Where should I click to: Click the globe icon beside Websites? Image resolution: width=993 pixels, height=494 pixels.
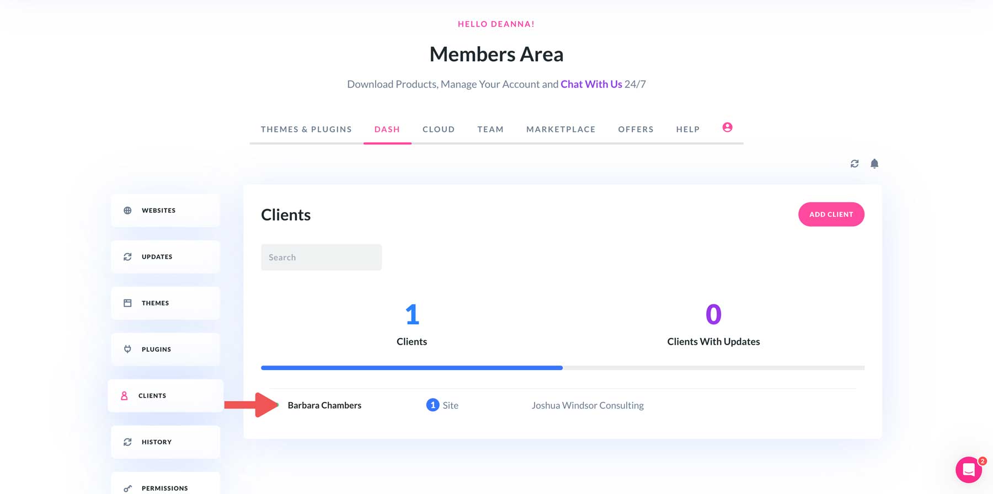coord(127,211)
